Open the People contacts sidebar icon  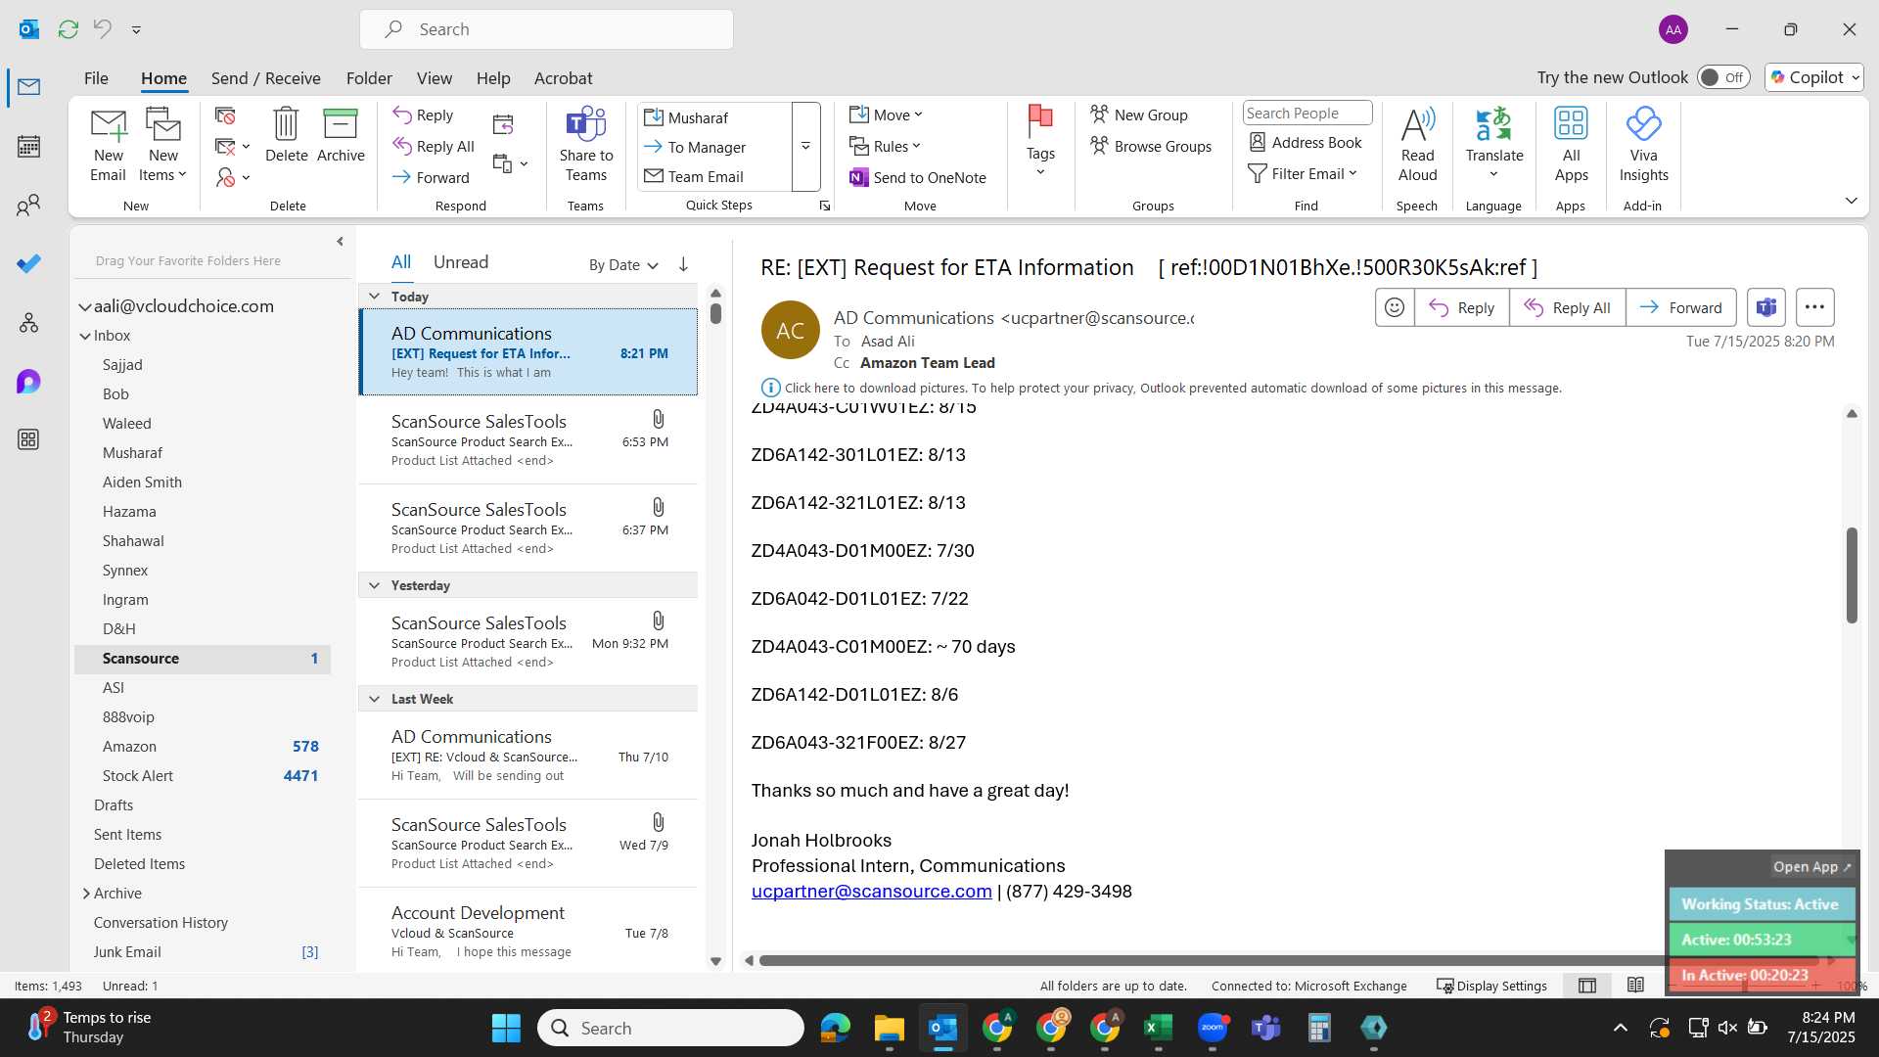tap(28, 205)
